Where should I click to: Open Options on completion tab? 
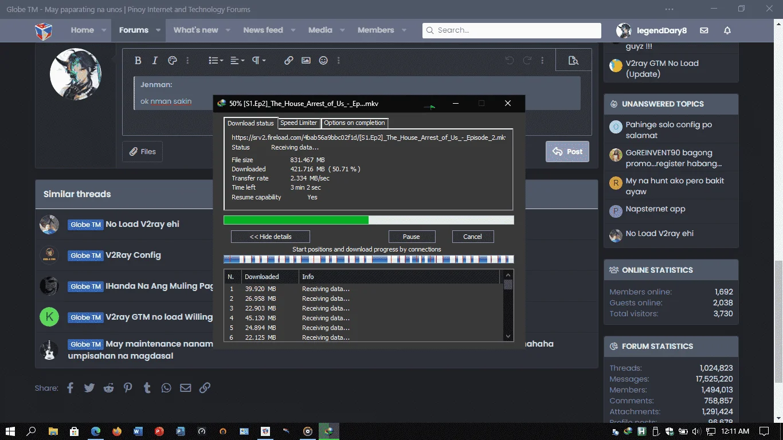(x=354, y=123)
